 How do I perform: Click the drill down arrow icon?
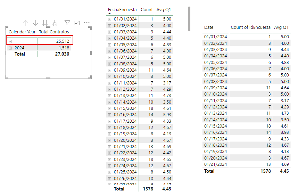coord(35,23)
